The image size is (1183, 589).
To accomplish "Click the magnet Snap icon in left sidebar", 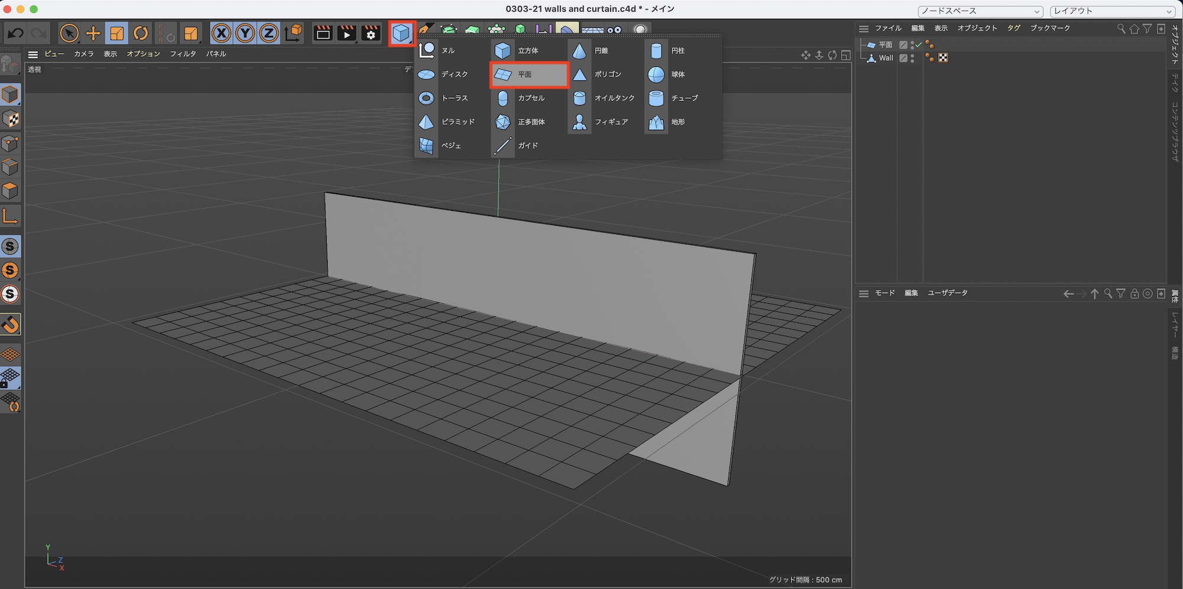I will coord(11,324).
